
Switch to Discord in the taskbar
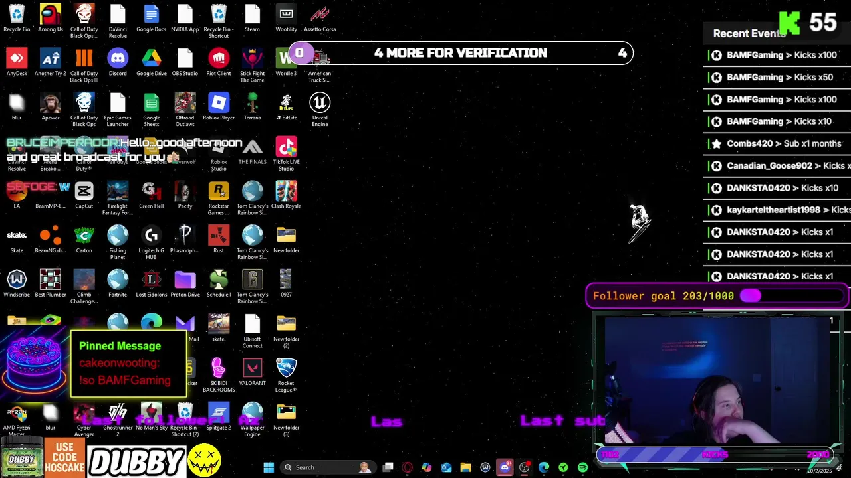[x=505, y=467]
